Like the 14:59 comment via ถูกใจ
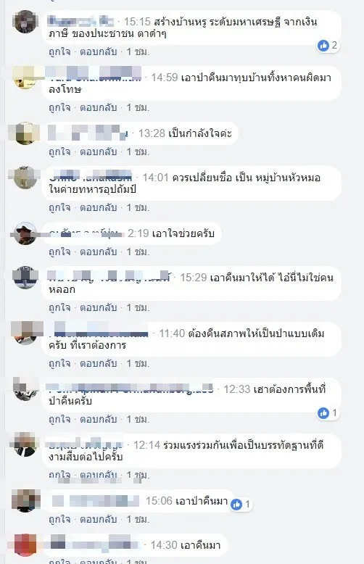The width and height of the screenshot is (364, 564). [59, 107]
